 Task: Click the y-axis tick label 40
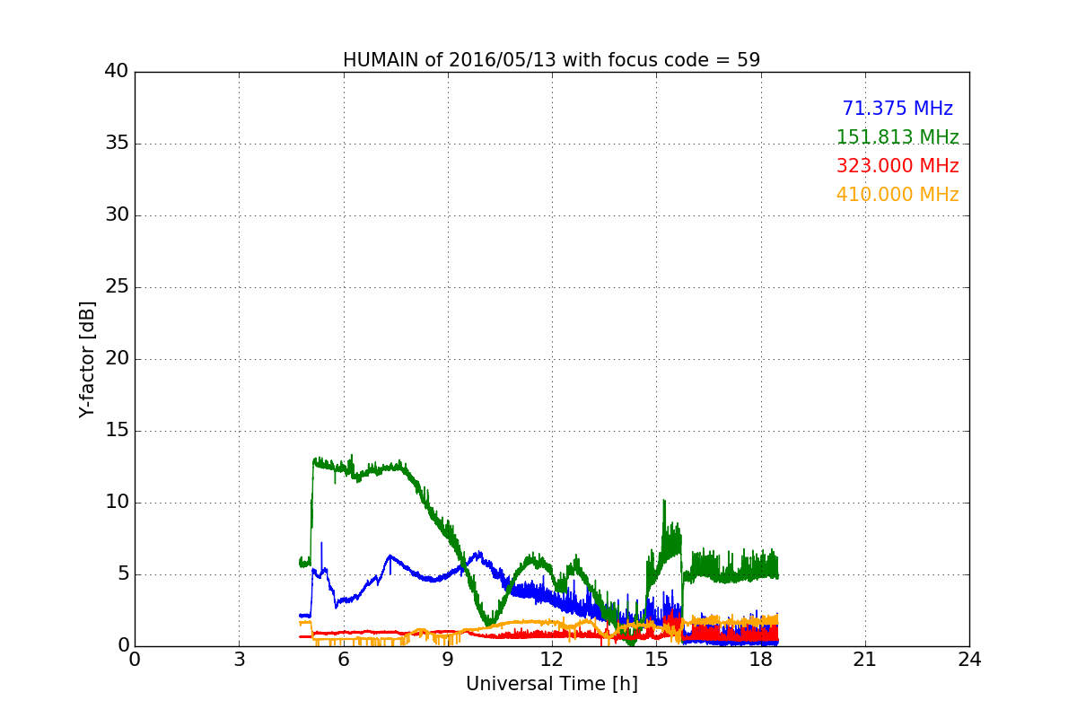tap(117, 72)
